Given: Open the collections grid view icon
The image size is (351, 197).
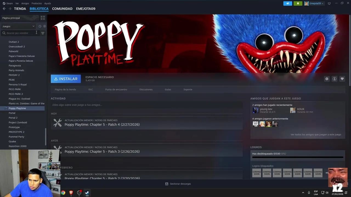Looking at the screenshot, I should point(43,18).
